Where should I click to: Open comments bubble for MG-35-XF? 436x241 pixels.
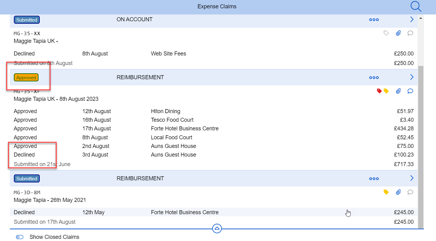[410, 91]
